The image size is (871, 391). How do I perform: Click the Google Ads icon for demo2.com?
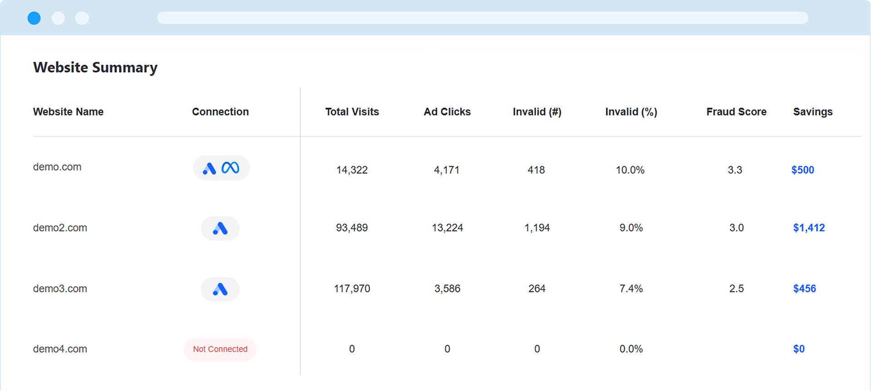coord(220,228)
